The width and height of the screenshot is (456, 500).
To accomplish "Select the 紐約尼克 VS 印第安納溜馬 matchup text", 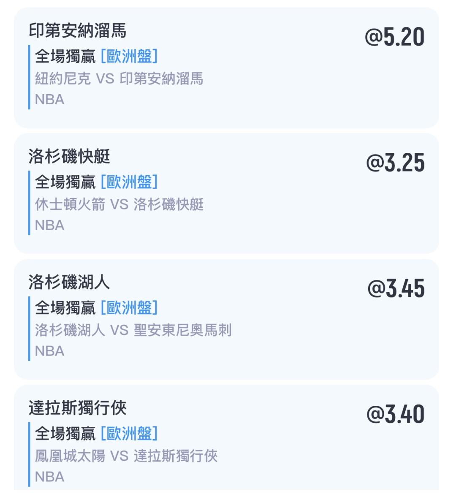I will [119, 79].
